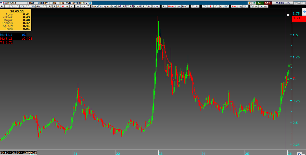The image size is (306, 155).
Task: Select the 20 minute period
Action: (x=27, y=6)
